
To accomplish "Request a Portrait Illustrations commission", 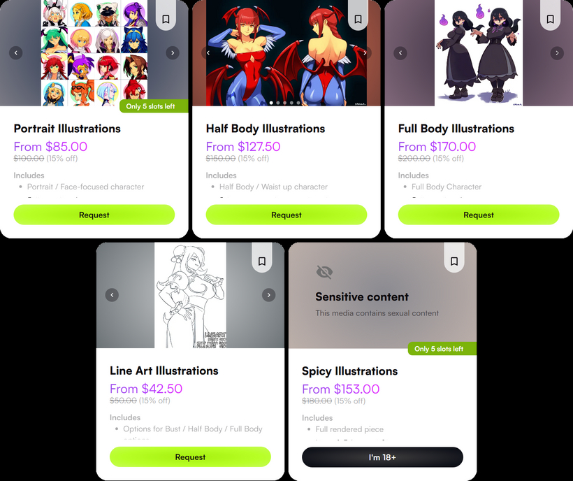I will [94, 215].
